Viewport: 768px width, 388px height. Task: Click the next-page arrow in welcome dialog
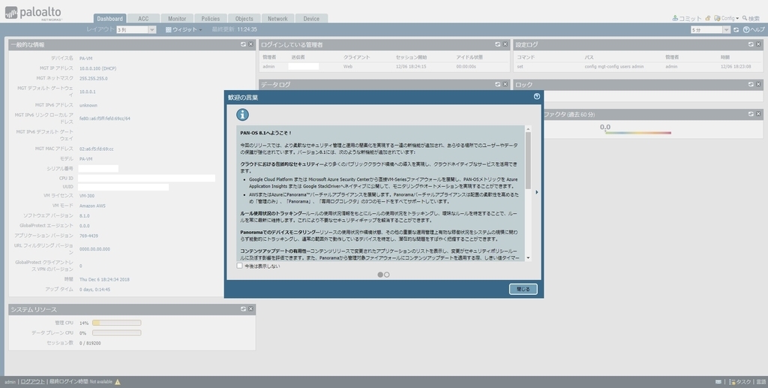pyautogui.click(x=537, y=192)
